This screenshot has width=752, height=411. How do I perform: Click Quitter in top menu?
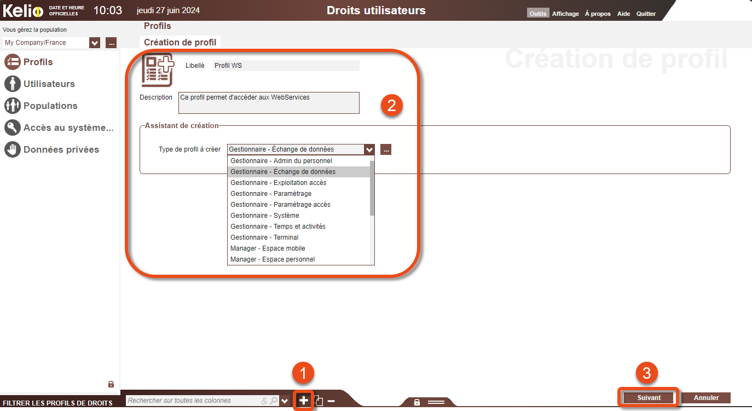click(x=646, y=14)
